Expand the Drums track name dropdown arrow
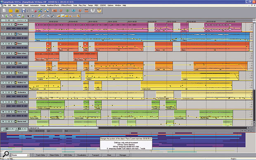The width and height of the screenshot is (256, 160). (27, 24)
